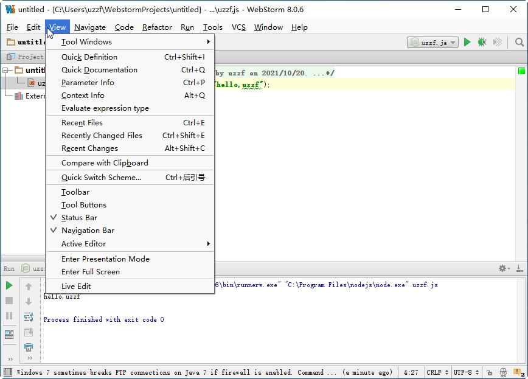
Task: Open Recent Changes
Action: point(130,148)
